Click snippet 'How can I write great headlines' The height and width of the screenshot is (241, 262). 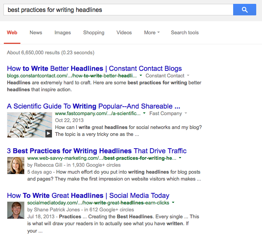128,131
